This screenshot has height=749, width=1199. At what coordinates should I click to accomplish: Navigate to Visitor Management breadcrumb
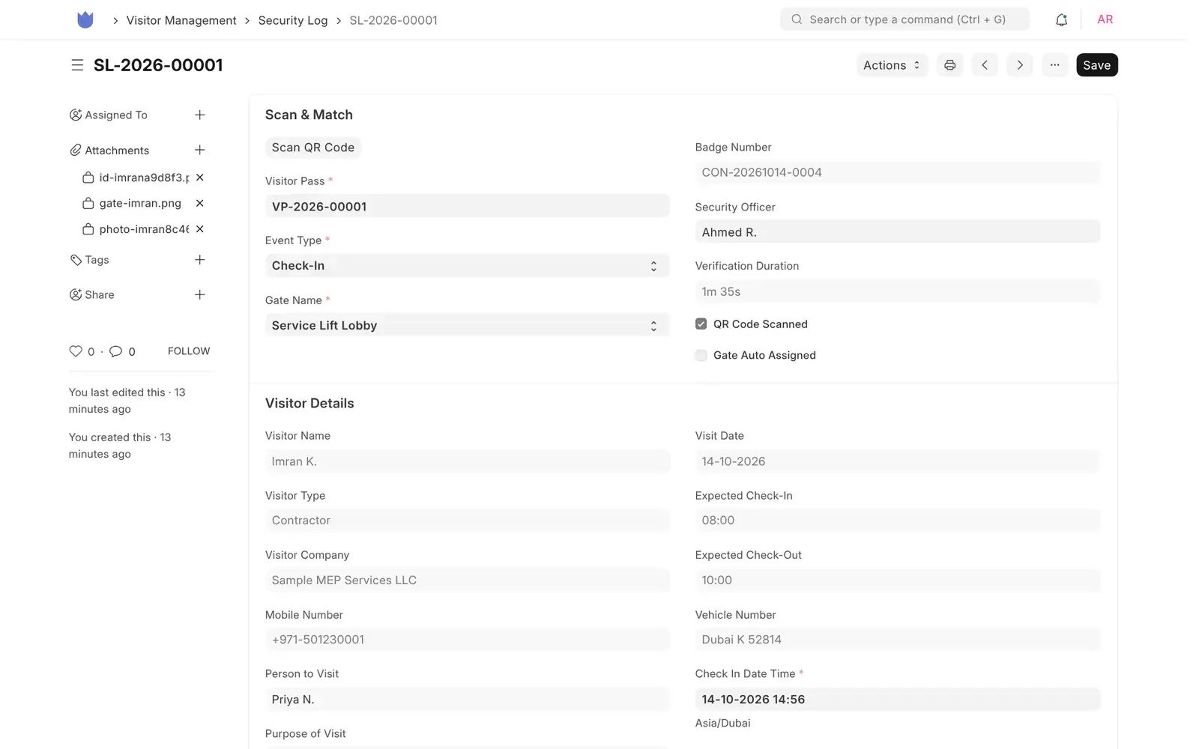(181, 20)
